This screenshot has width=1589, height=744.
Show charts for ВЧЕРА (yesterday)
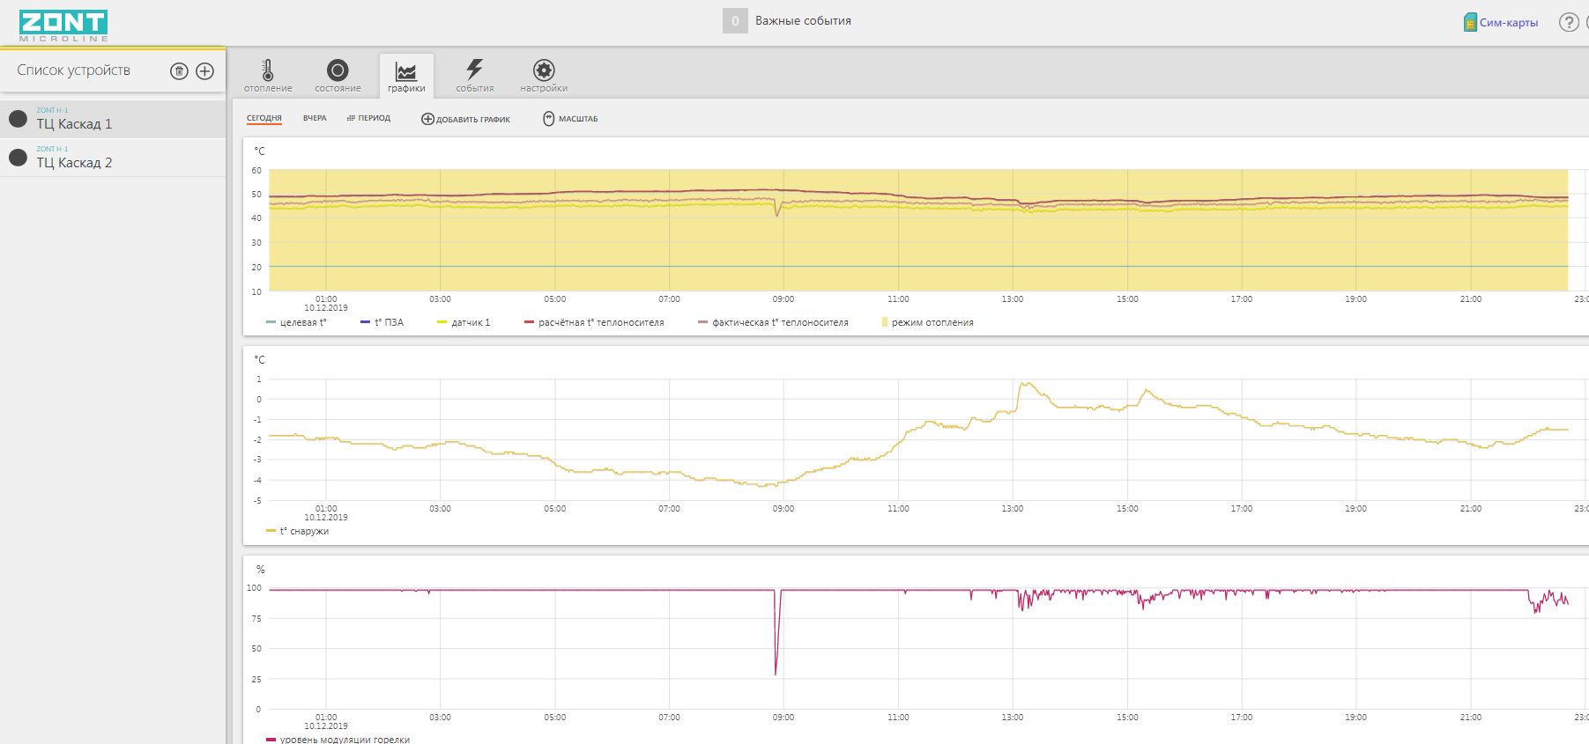pyautogui.click(x=315, y=118)
